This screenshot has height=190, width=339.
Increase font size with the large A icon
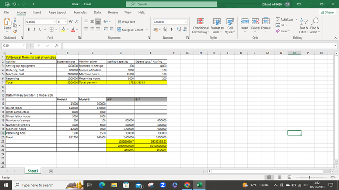(x=70, y=22)
